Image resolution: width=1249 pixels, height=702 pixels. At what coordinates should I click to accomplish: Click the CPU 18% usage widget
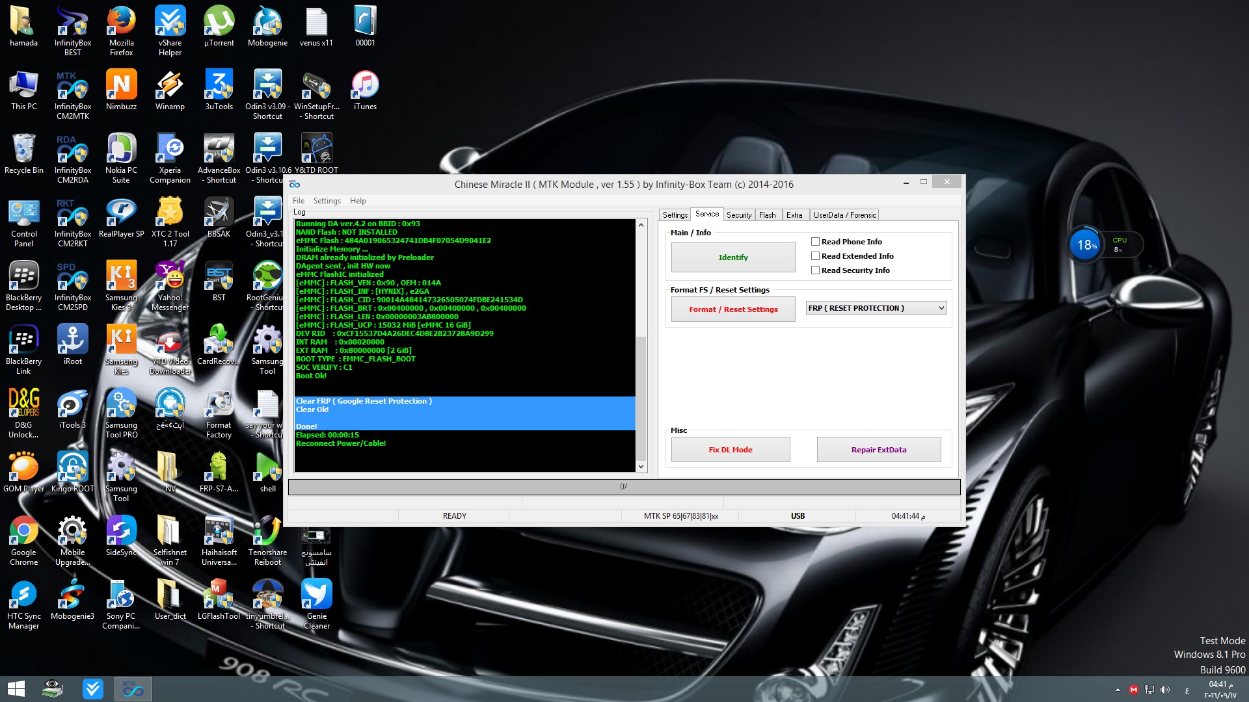1105,245
